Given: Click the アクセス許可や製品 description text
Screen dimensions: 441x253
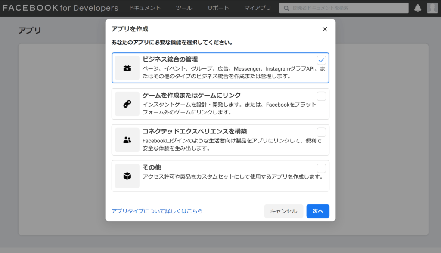Looking at the screenshot, I should (233, 176).
